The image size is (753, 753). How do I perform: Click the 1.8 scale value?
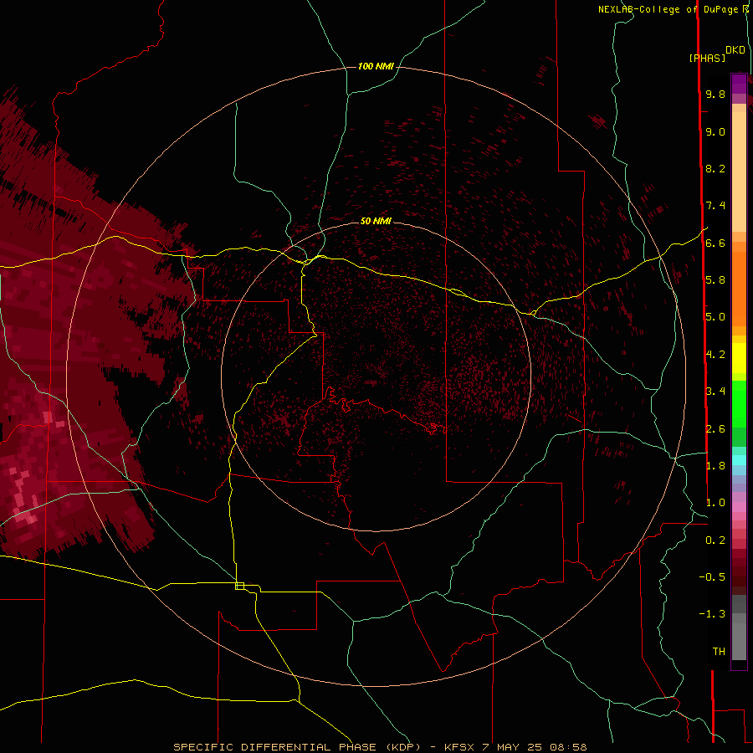715,466
